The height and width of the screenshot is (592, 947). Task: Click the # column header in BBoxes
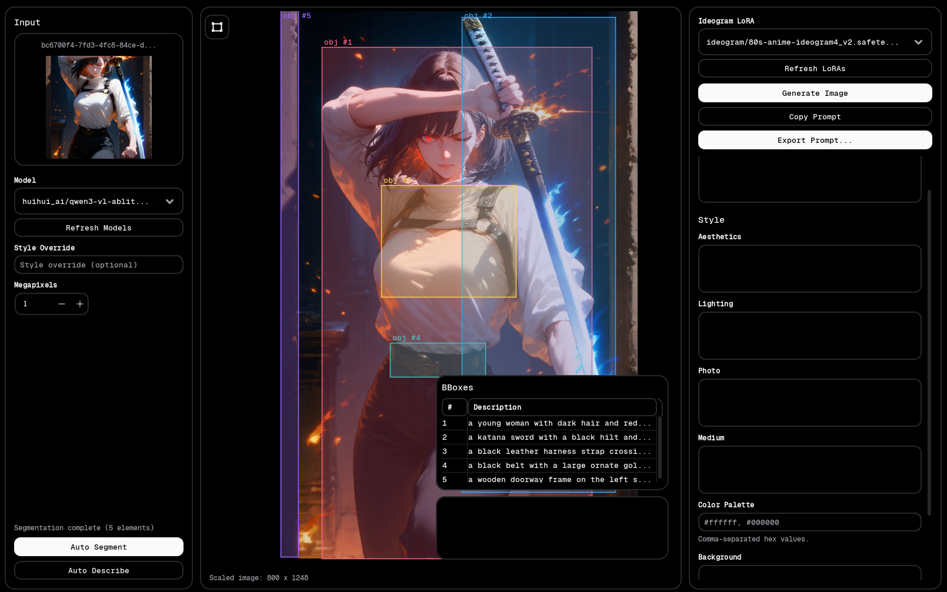pyautogui.click(x=454, y=407)
